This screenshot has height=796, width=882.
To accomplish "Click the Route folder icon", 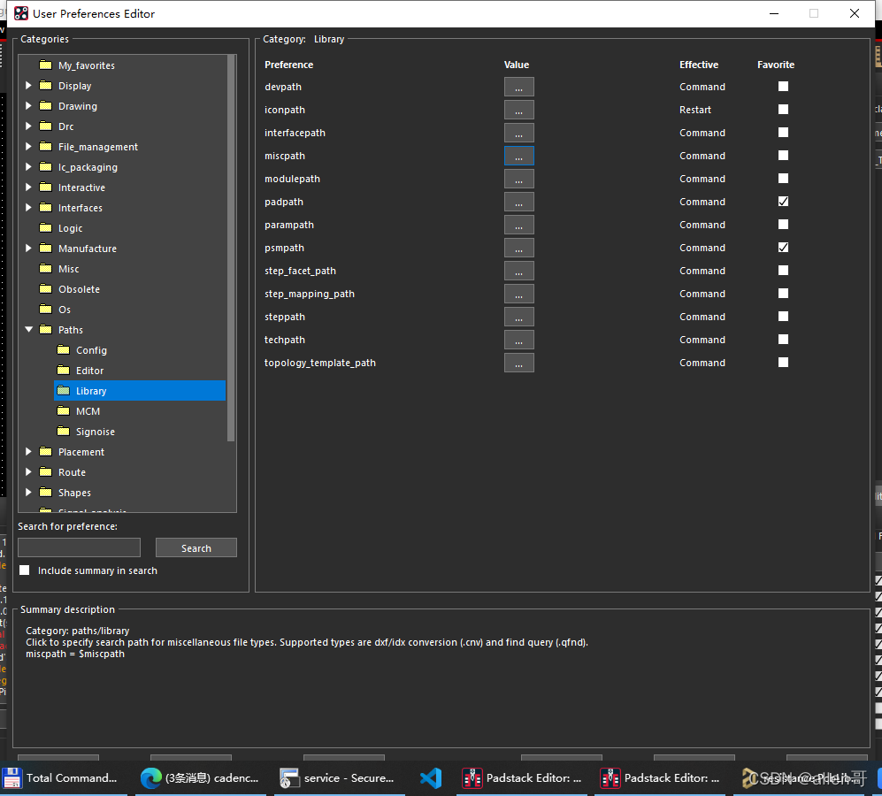I will [x=46, y=472].
